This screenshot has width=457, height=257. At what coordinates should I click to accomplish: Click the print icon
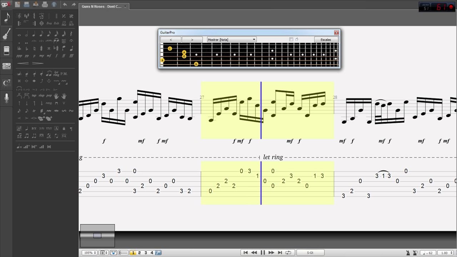tap(45, 5)
